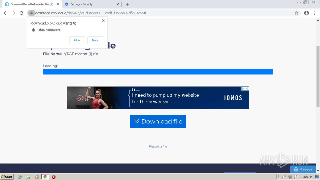Open media player from taskbar

coord(37,177)
